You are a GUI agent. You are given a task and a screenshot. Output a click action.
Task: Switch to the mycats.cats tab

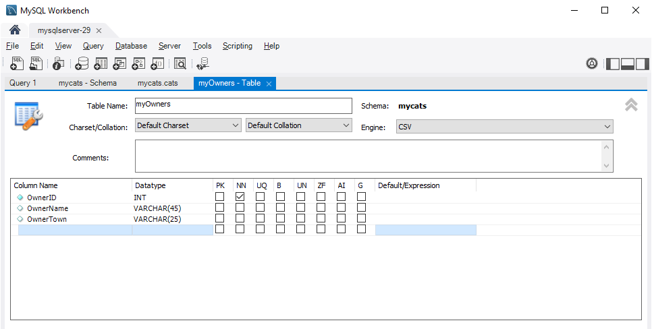coord(157,83)
